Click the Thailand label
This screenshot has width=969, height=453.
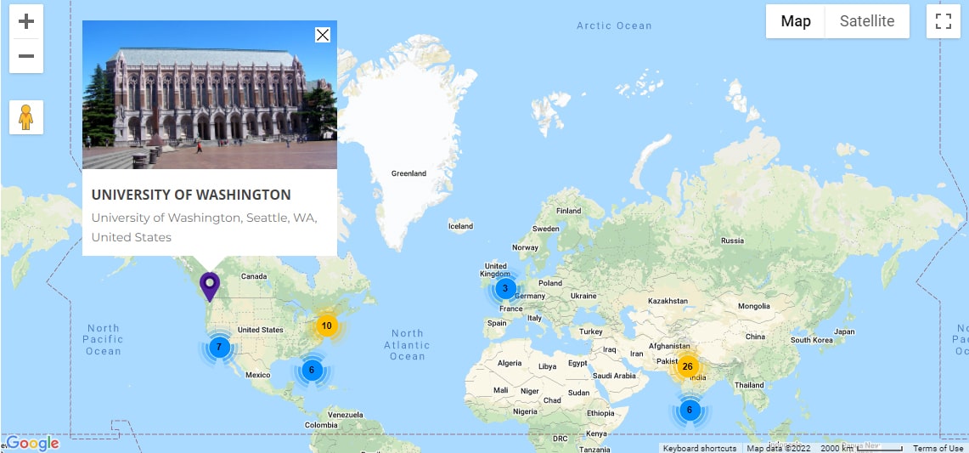point(749,385)
